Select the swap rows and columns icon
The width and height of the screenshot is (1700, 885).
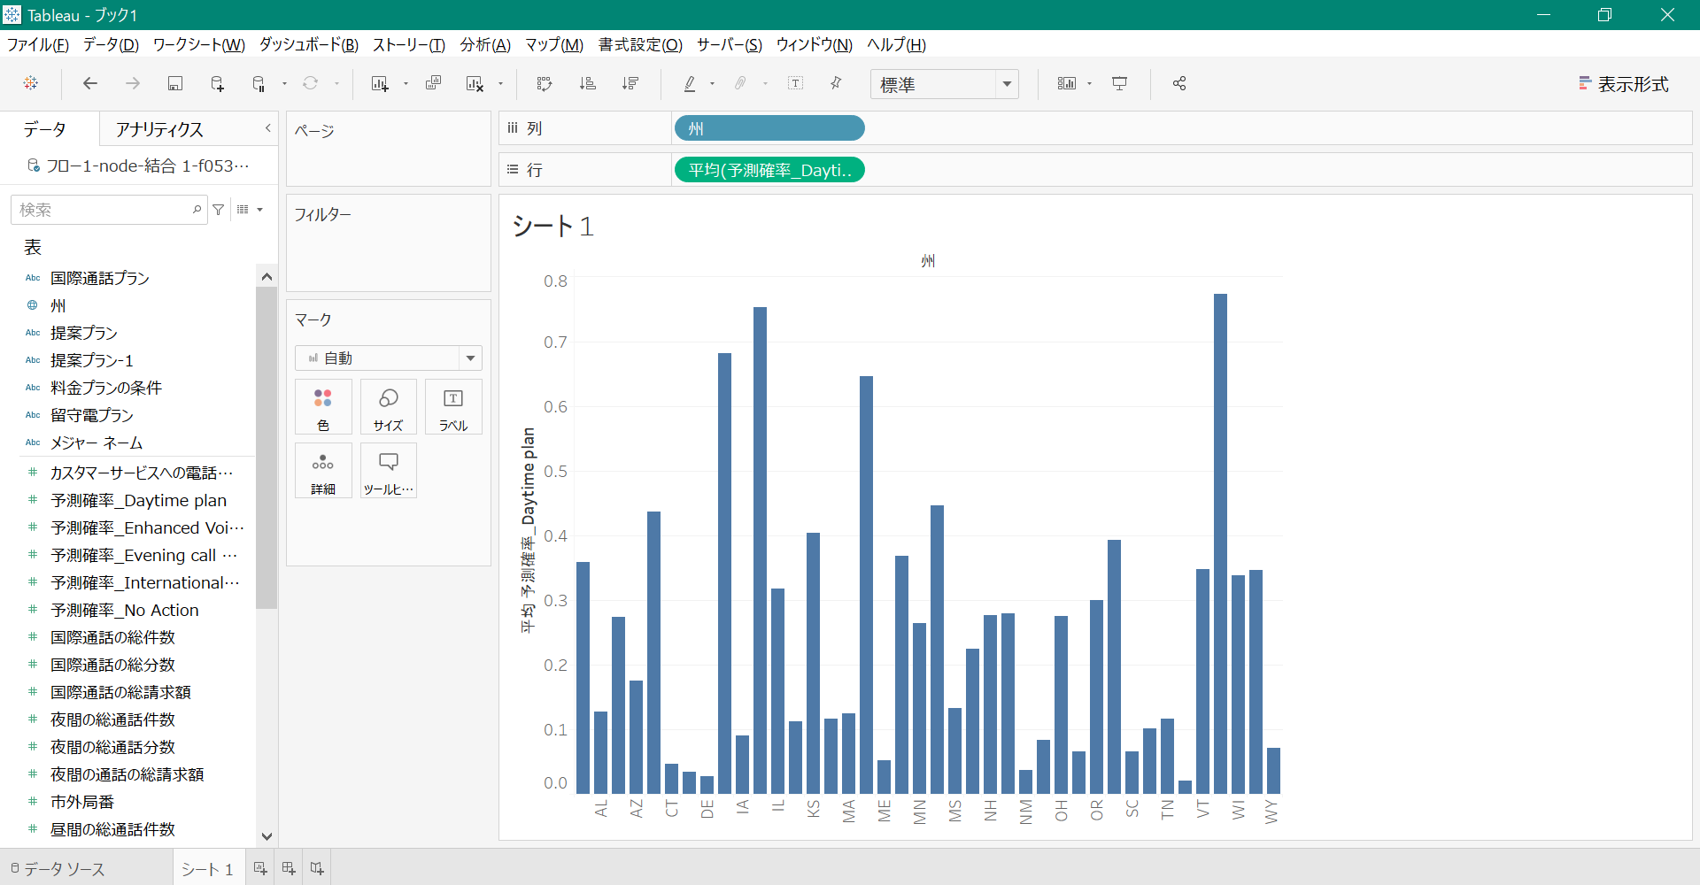[x=544, y=83]
